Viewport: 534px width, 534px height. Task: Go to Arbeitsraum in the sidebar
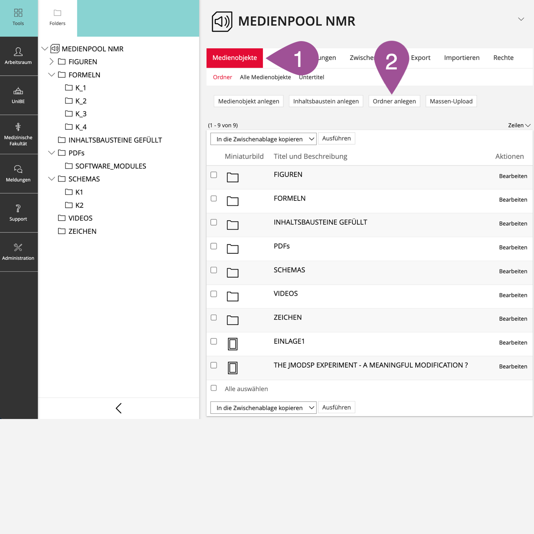(18, 52)
